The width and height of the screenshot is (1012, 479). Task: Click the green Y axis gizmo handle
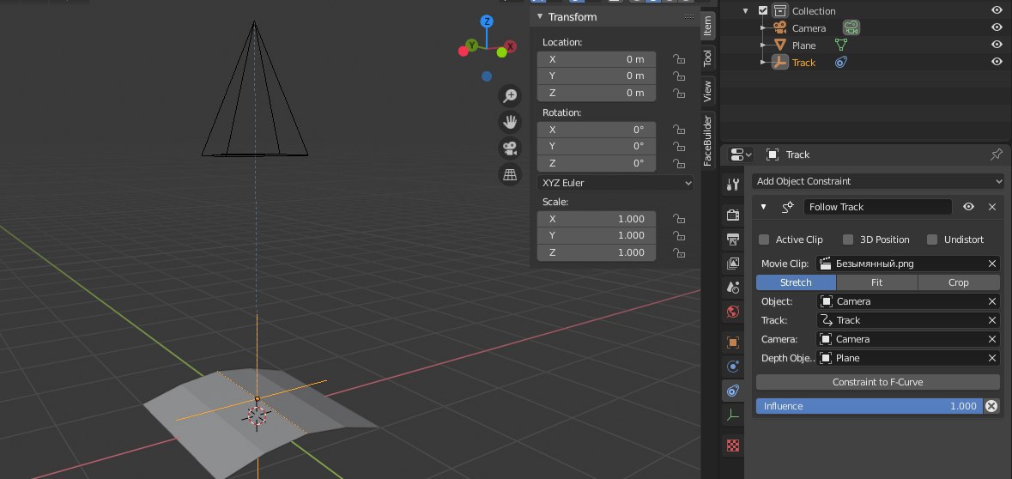pos(472,45)
